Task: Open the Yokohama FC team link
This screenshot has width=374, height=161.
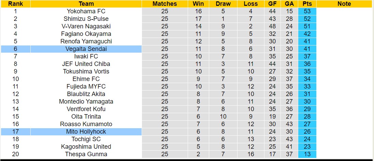Action: point(86,11)
